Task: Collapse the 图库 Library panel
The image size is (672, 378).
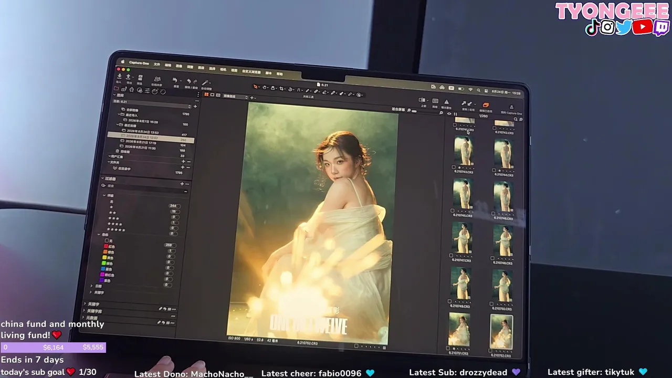Action: point(115,95)
